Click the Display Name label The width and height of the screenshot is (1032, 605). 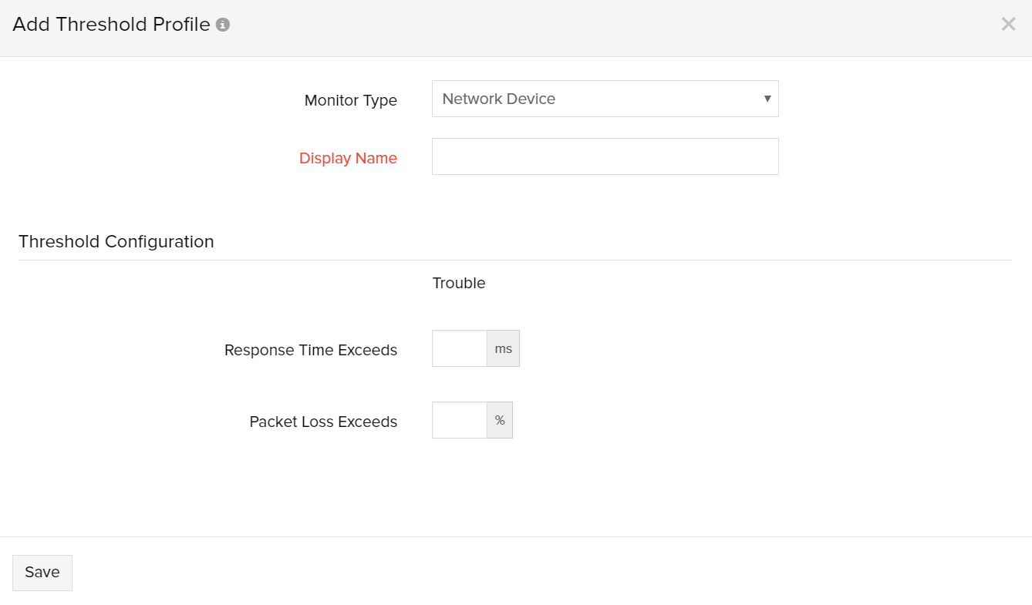[348, 158]
